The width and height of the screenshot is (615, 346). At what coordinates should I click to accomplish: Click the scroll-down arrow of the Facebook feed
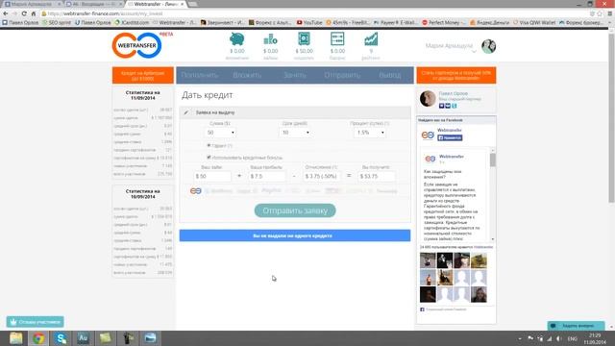coord(493,239)
